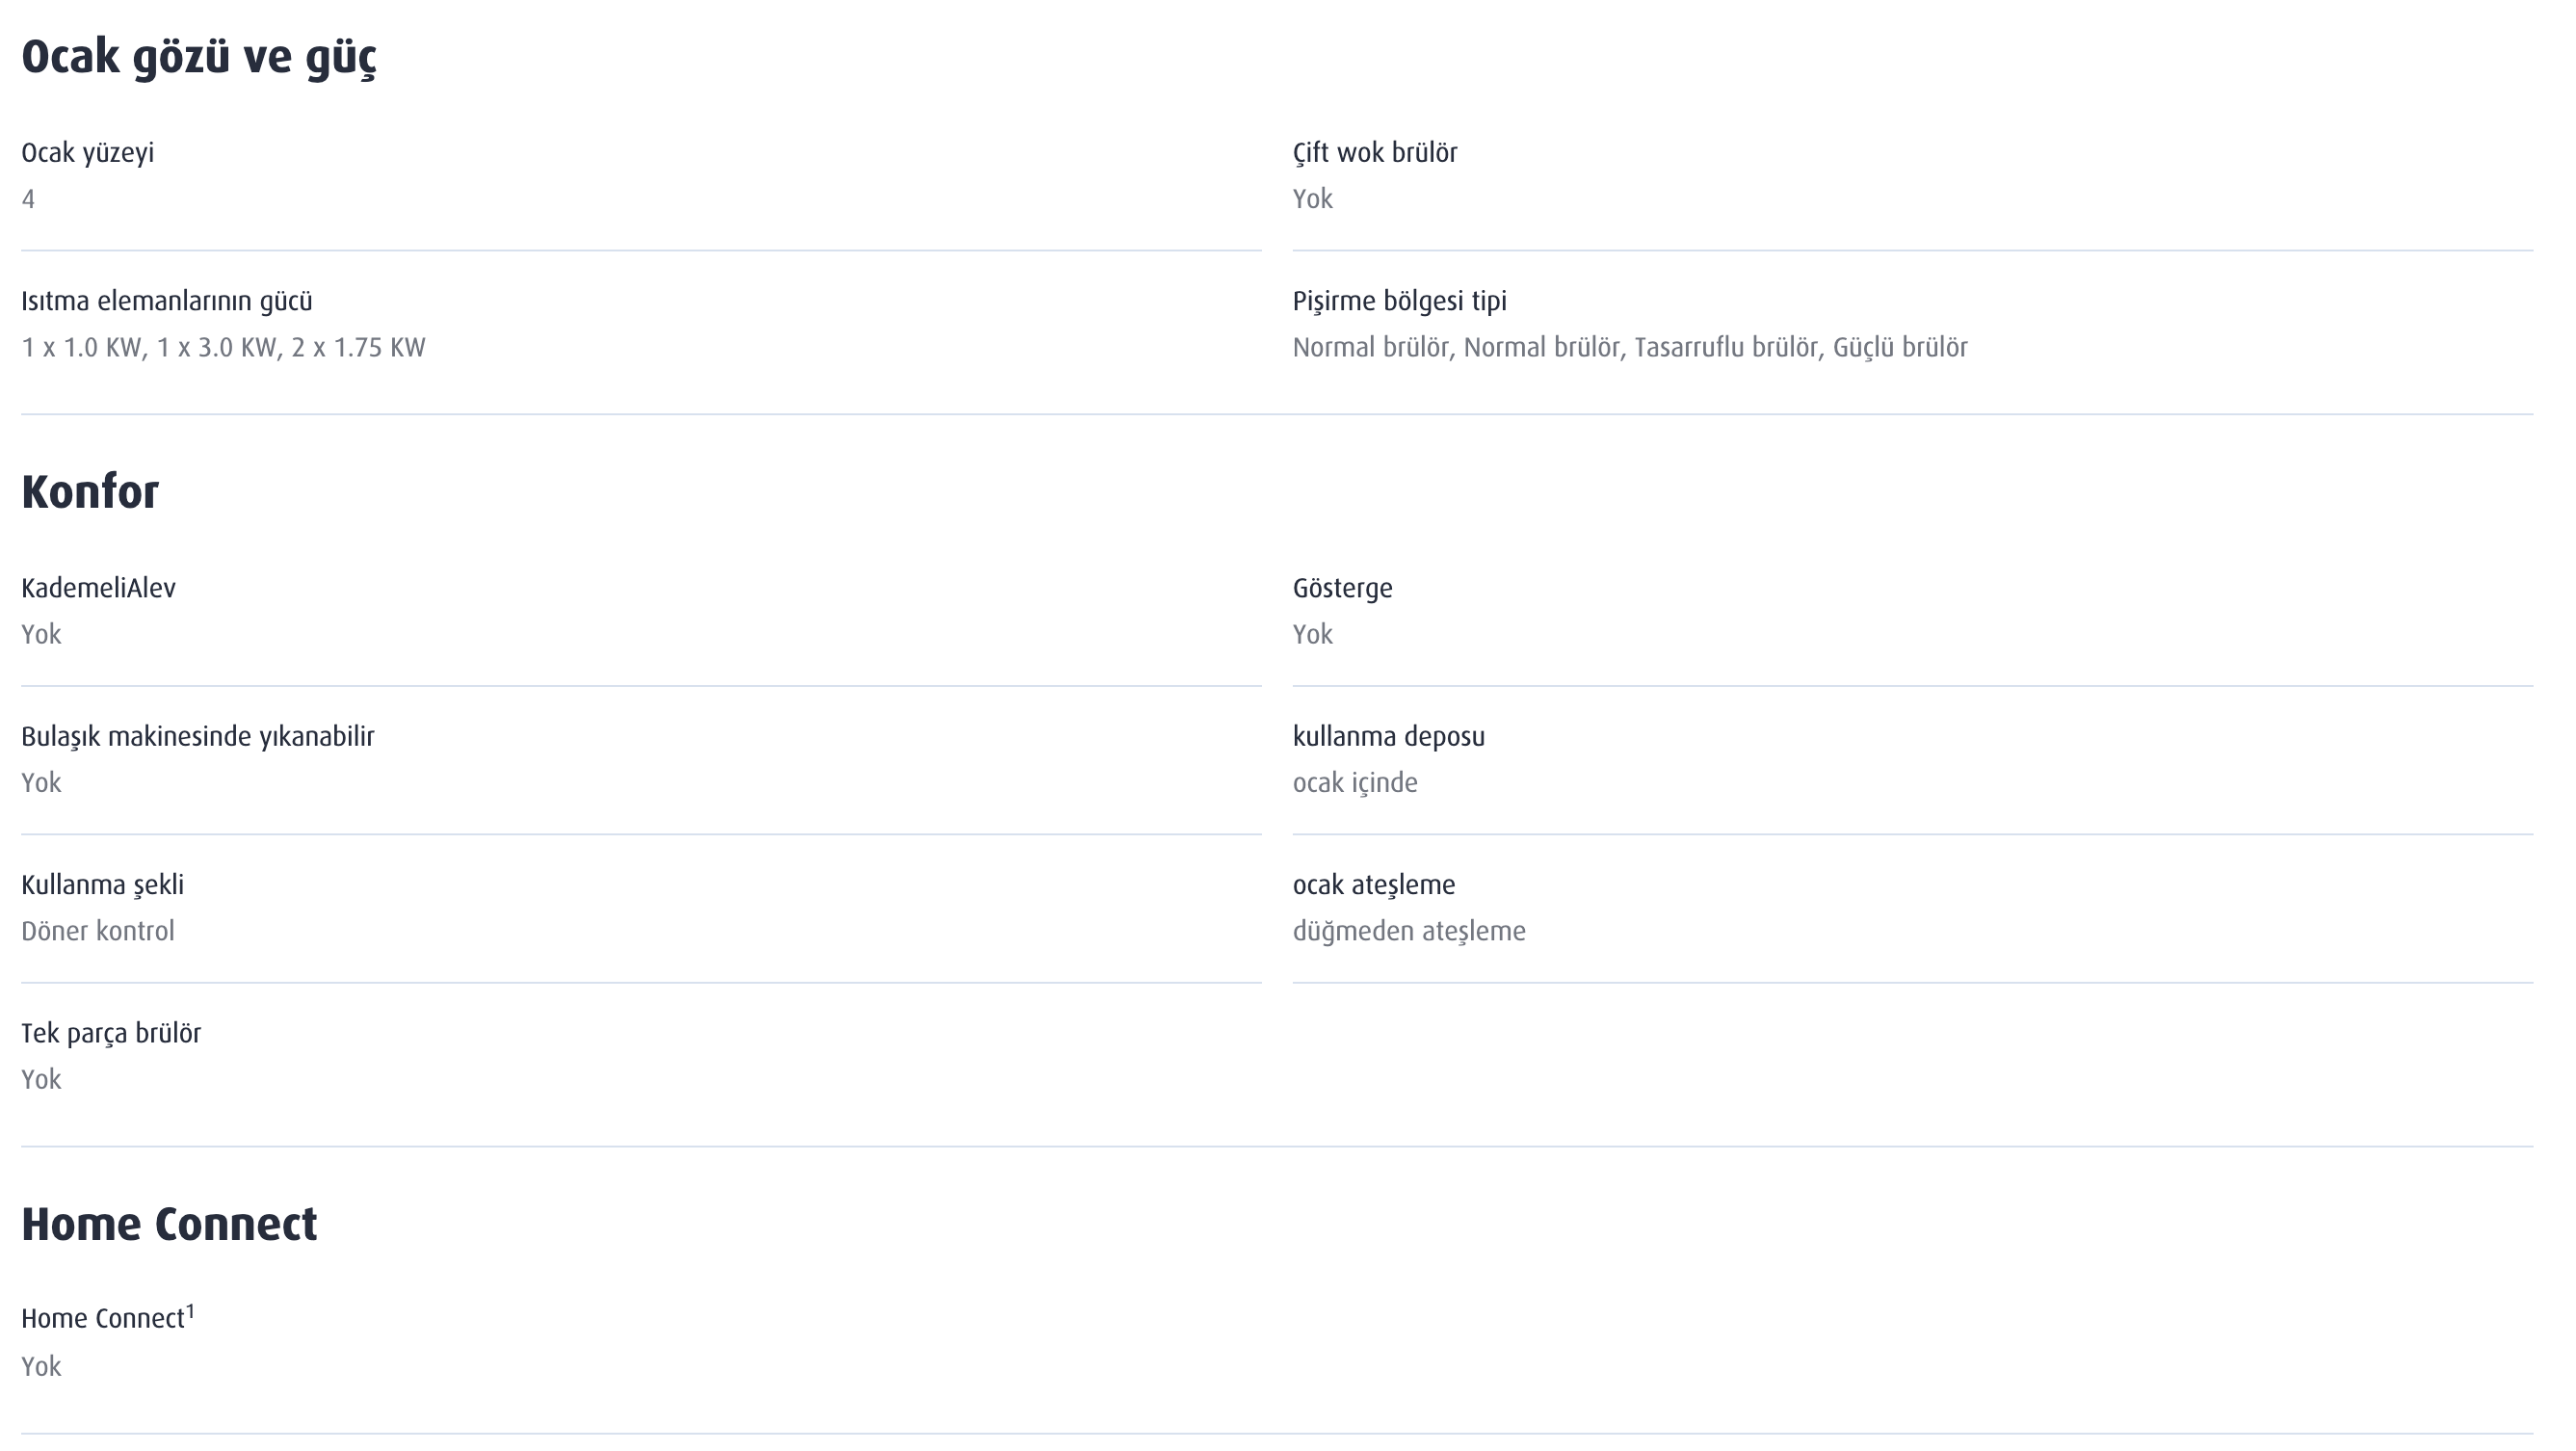Click the 'Kullanma şekli' label

pos(103,885)
